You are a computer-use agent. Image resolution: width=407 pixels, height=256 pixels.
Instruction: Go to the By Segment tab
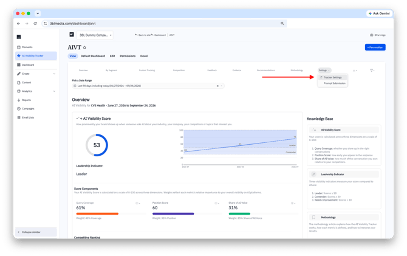pyautogui.click(x=111, y=71)
